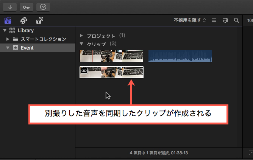
Task: Click the Event star icon
Action: tap(16, 48)
